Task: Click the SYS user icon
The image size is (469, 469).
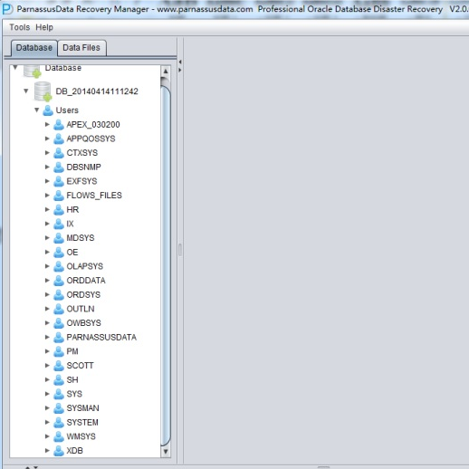Action: (x=59, y=394)
